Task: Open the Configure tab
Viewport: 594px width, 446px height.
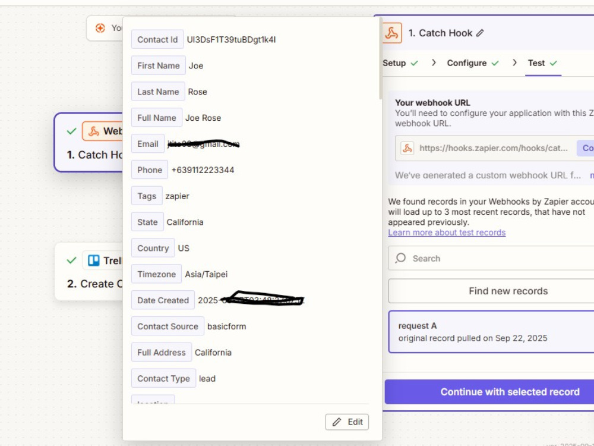Action: [x=472, y=64]
